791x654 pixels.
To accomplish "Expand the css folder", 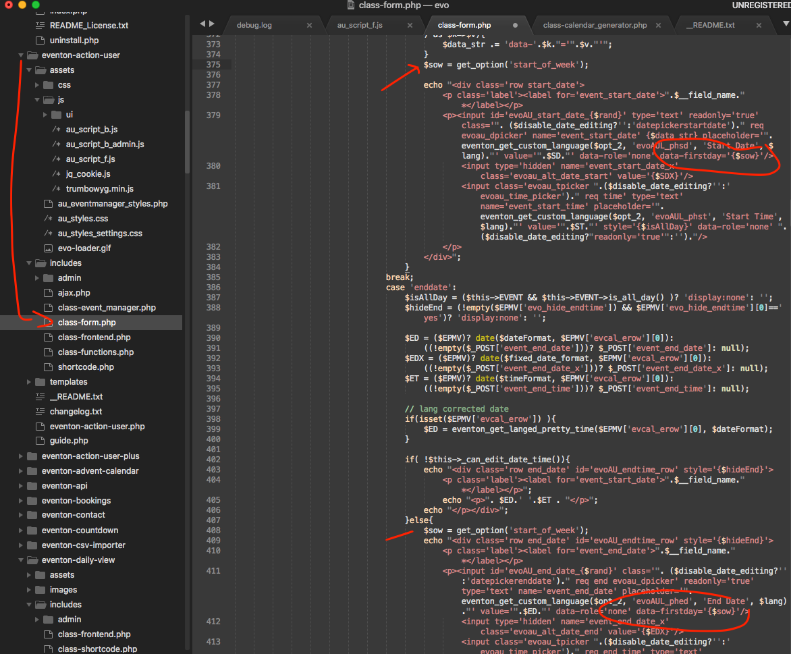I will [x=36, y=85].
